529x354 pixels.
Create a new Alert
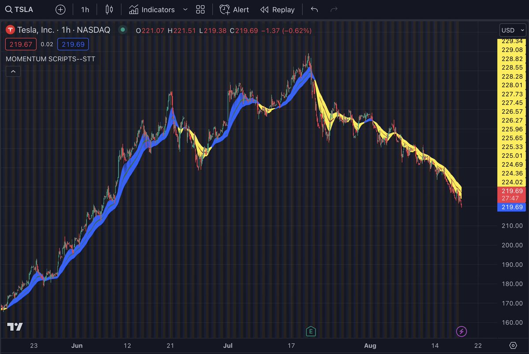(235, 9)
